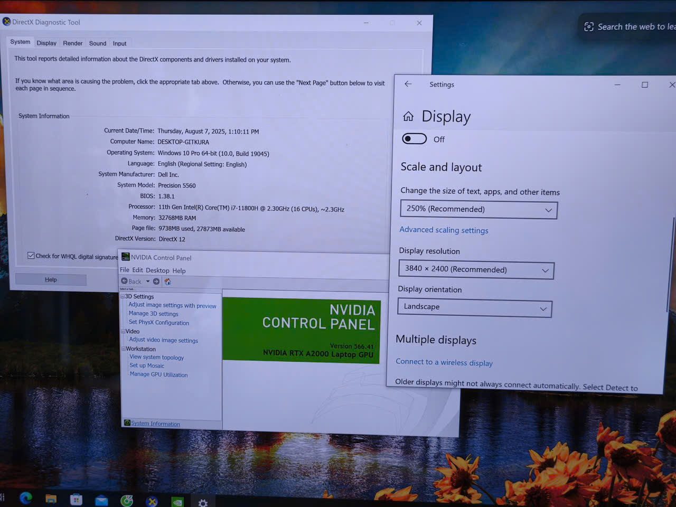Close the DirectX Diagnostic Tool window
Screen dimensions: 676x507
pyautogui.click(x=419, y=23)
